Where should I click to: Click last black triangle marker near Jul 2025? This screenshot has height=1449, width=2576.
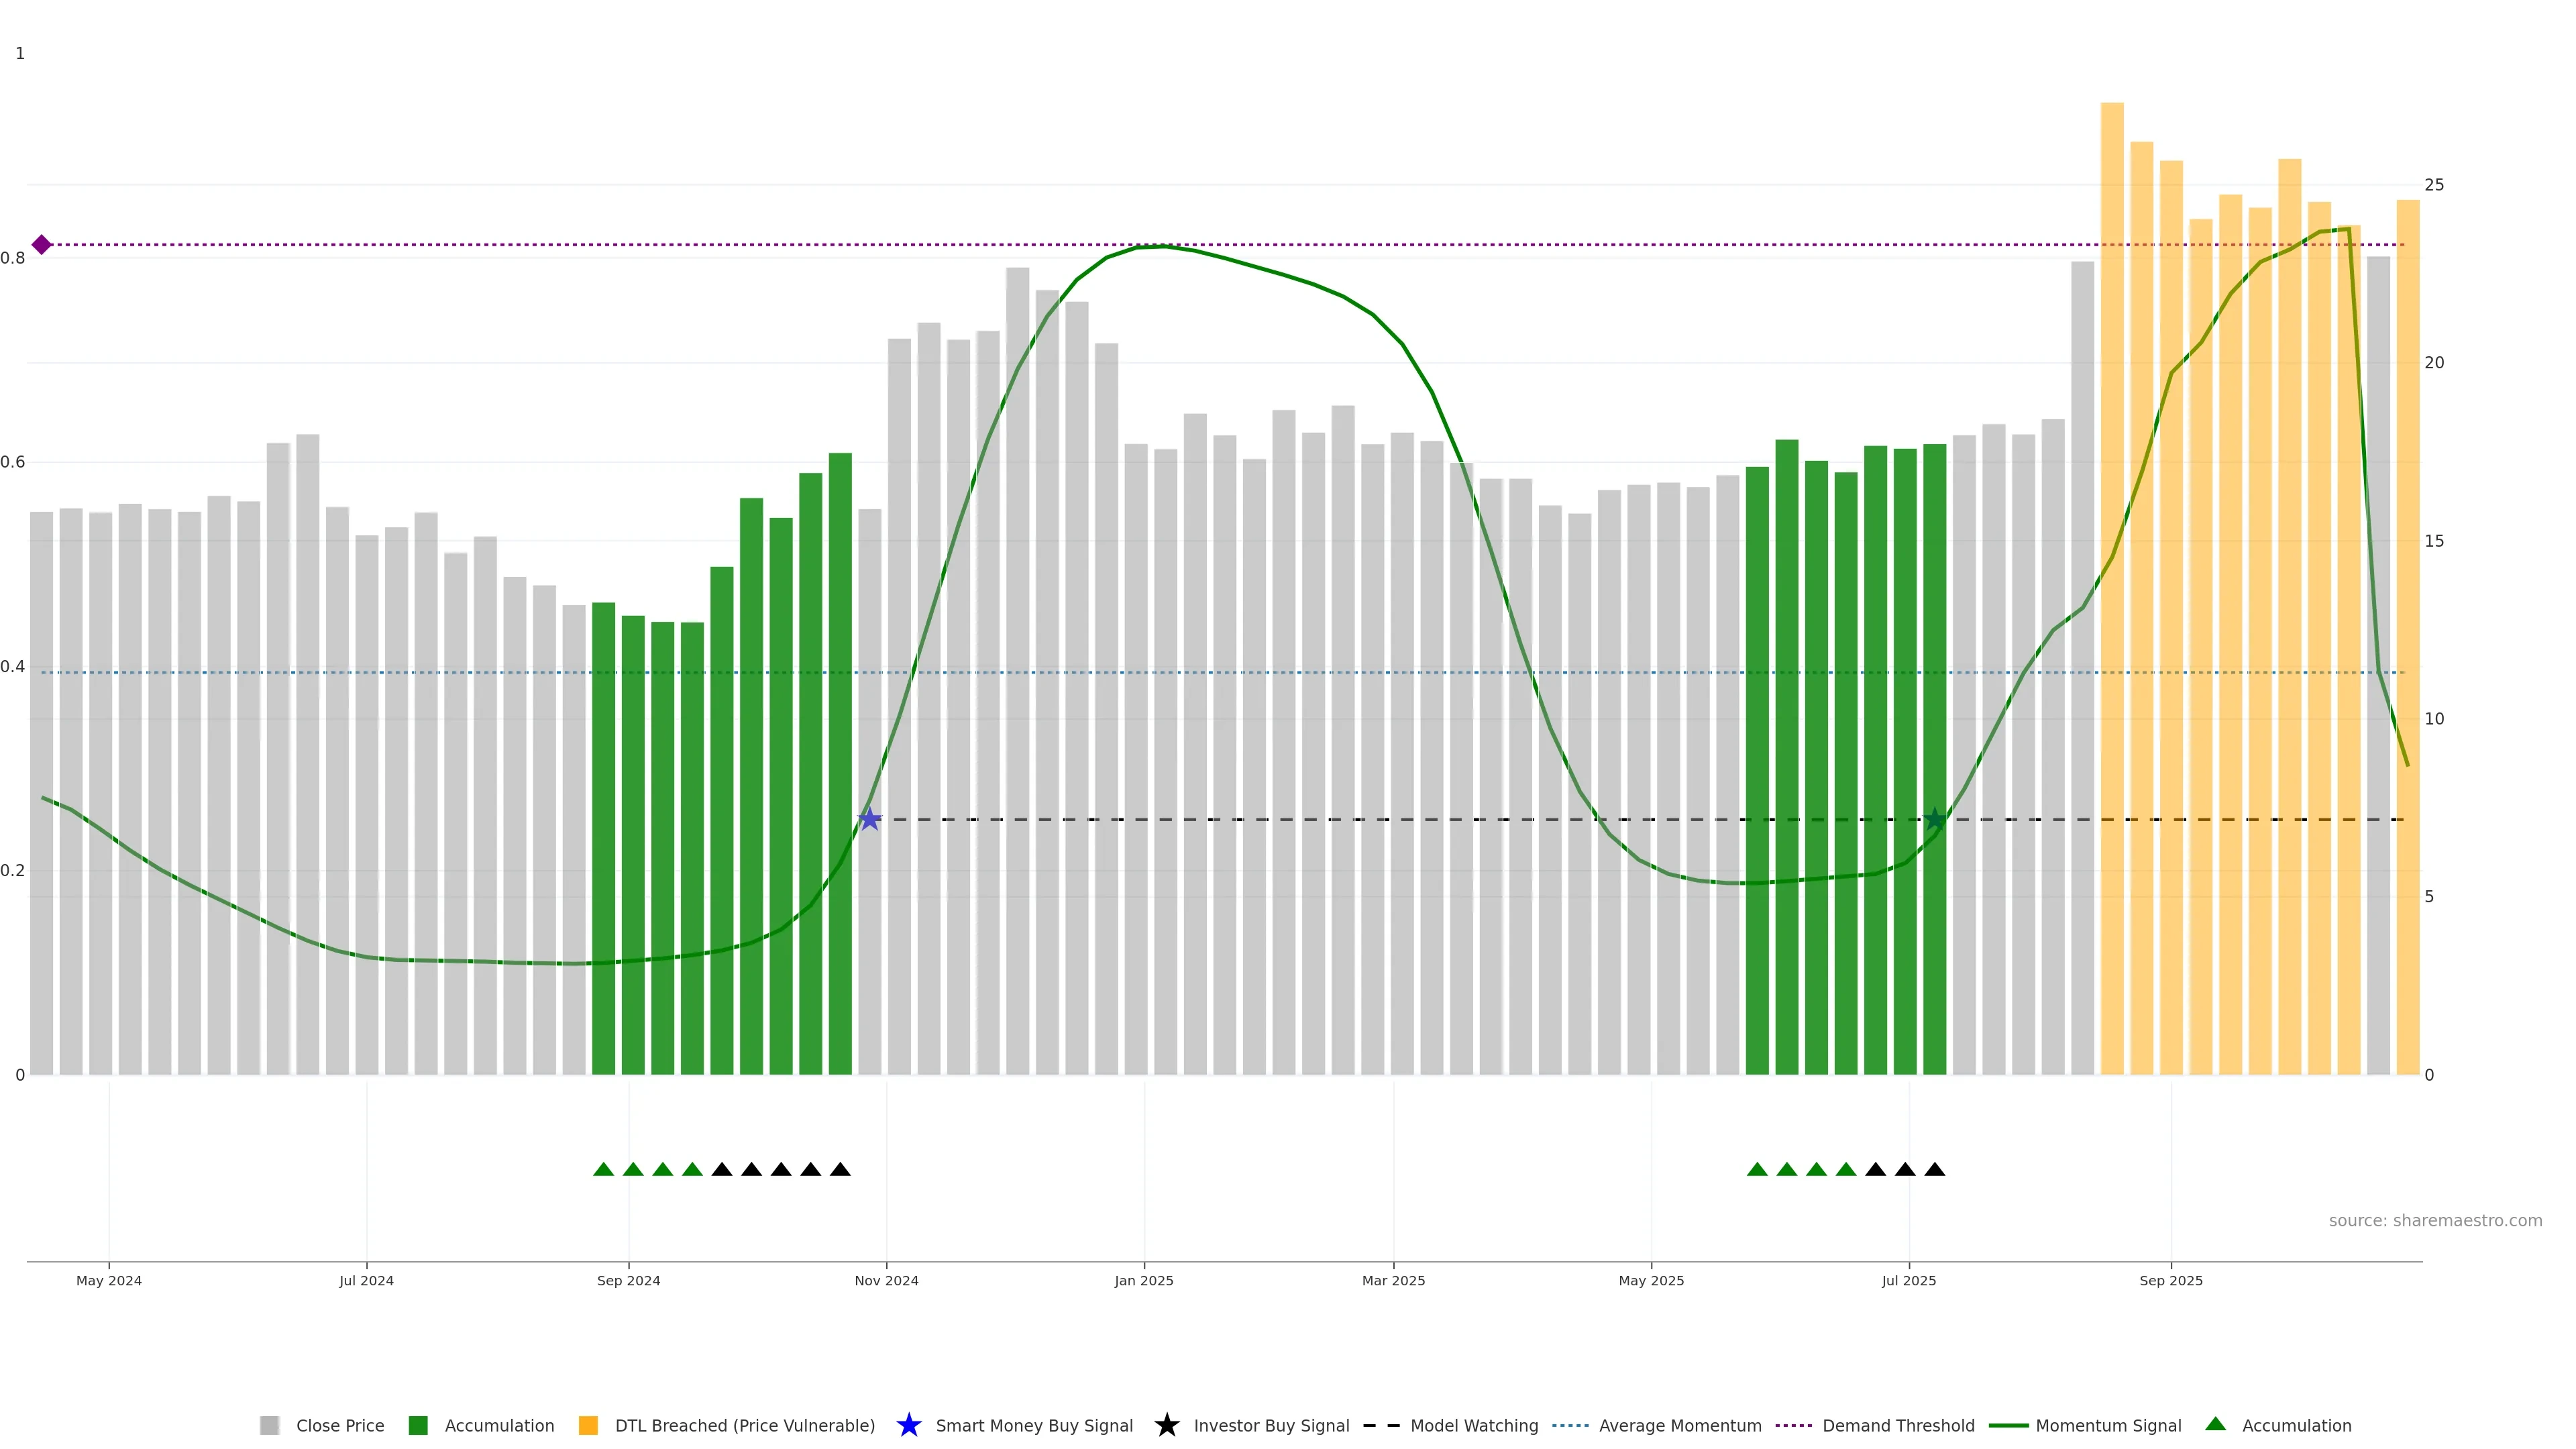click(1935, 1170)
